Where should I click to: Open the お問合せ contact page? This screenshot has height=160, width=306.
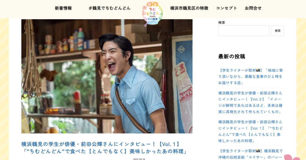click(x=253, y=8)
